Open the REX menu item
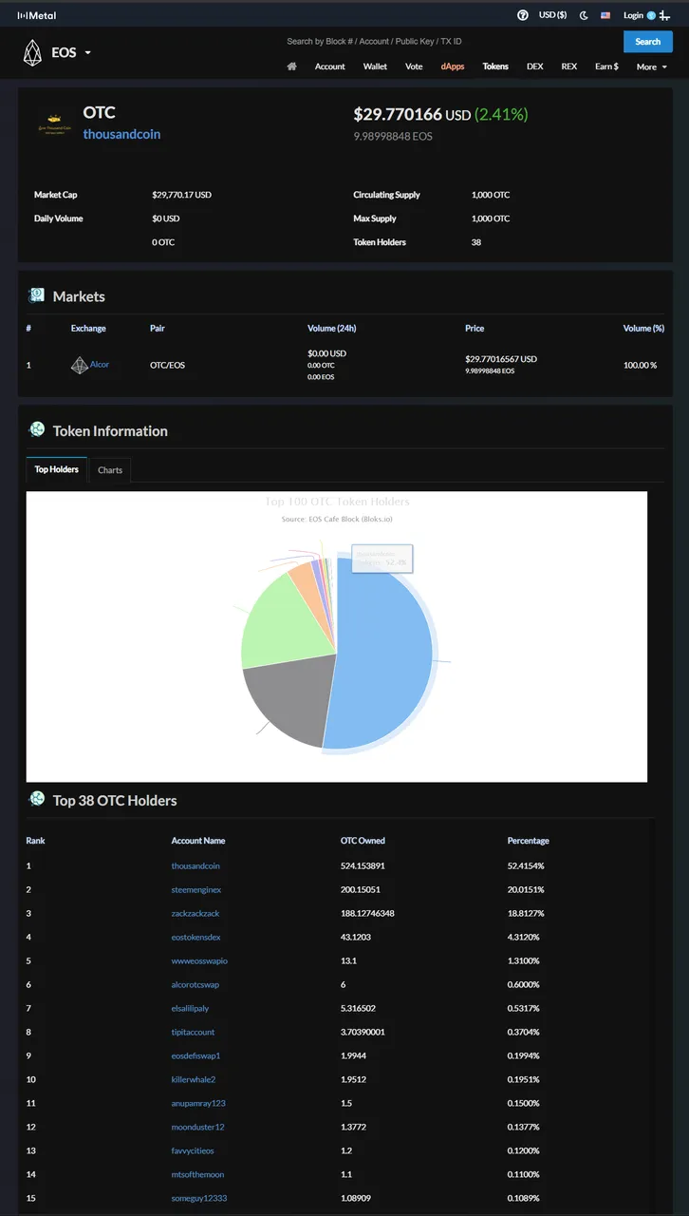689x1216 pixels. (569, 66)
